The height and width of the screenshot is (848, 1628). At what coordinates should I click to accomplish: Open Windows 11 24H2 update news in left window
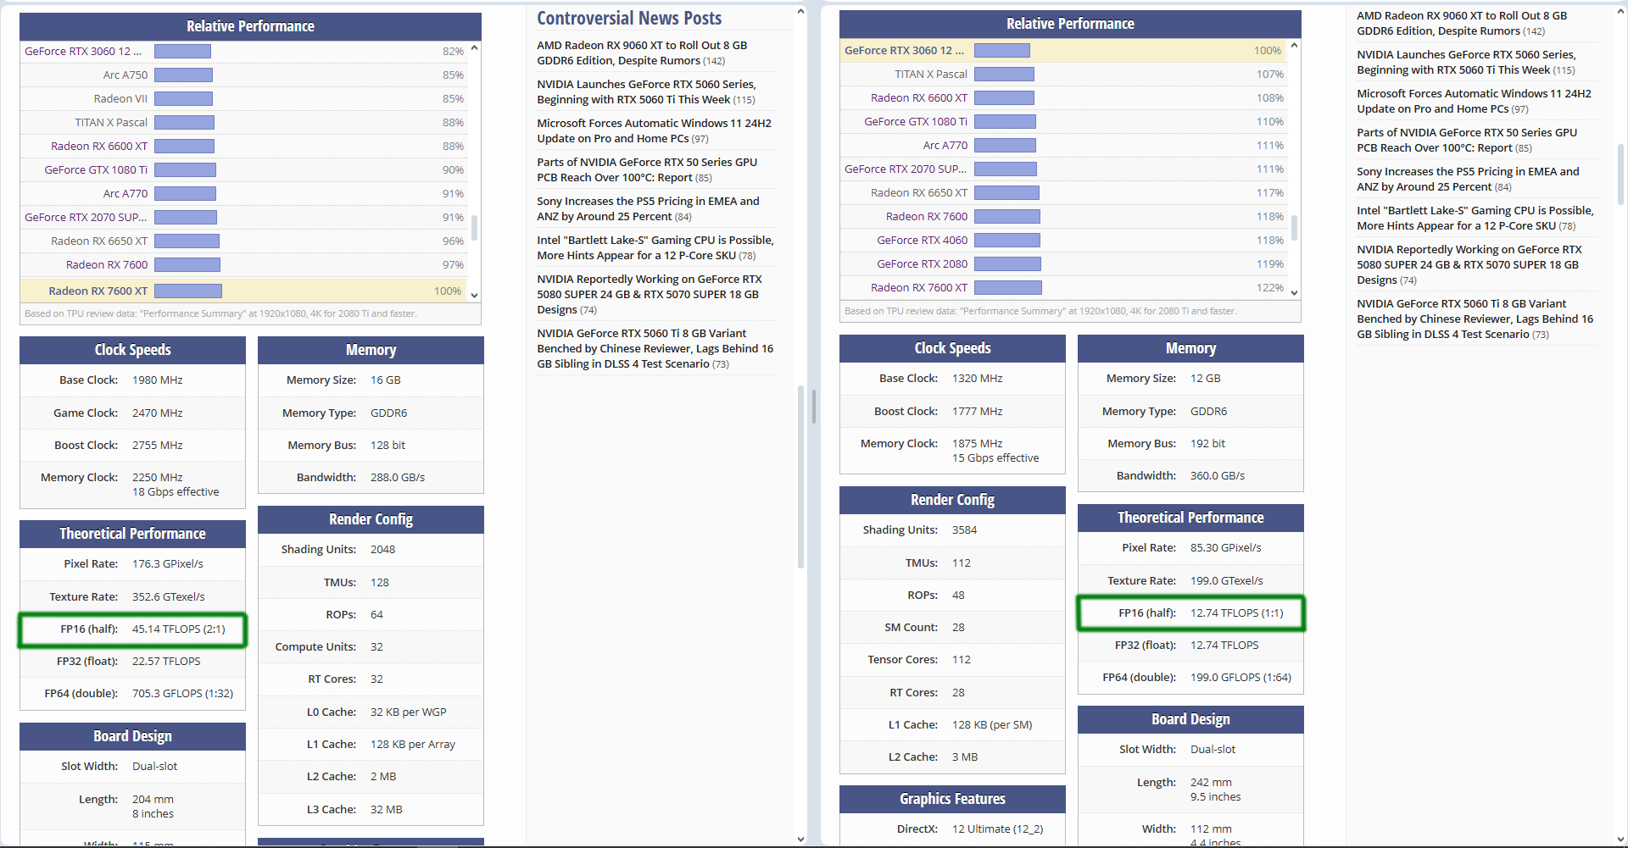[x=654, y=130]
